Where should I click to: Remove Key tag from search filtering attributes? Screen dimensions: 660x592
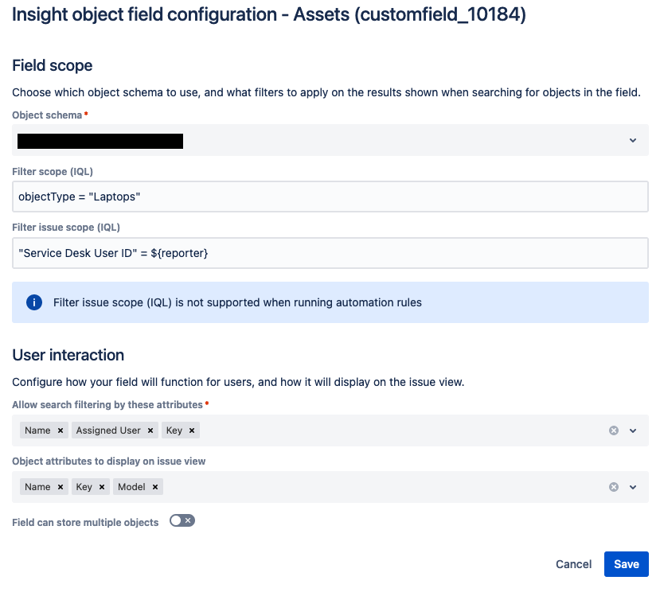[x=192, y=430]
